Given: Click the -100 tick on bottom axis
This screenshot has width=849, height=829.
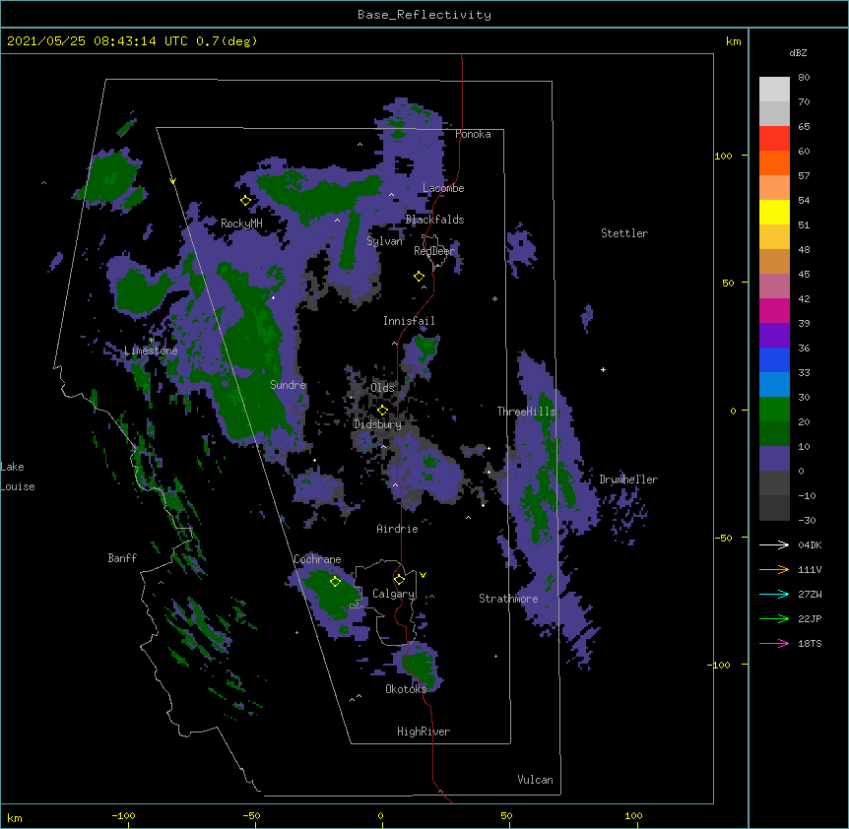Looking at the screenshot, I should tap(123, 815).
